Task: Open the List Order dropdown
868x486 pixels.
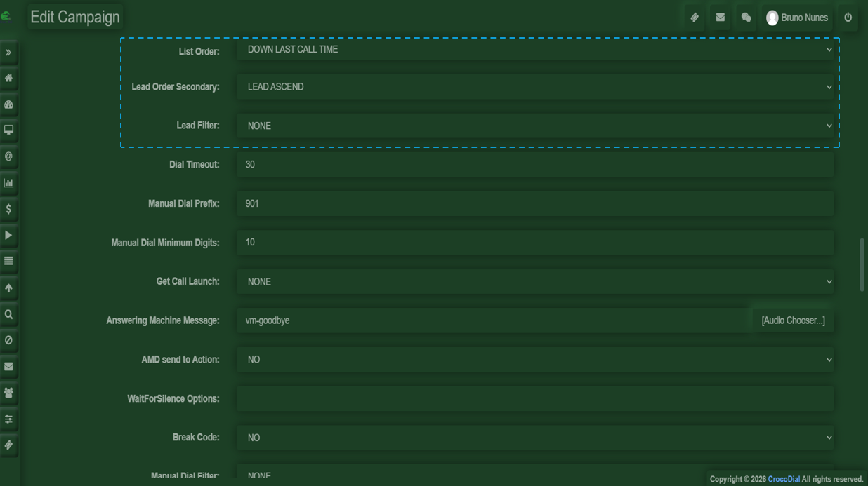Action: (x=534, y=50)
